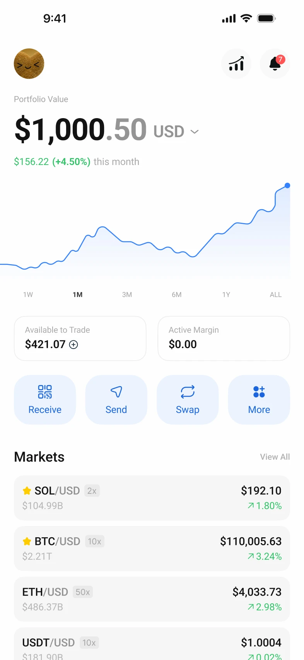Open the profile avatar picture
Viewport: 304px width, 660px height.
29,64
